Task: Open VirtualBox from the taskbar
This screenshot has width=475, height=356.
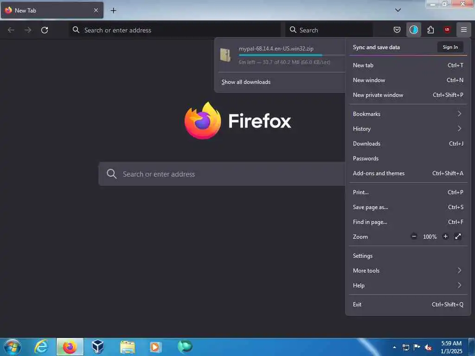Action: tap(98, 347)
